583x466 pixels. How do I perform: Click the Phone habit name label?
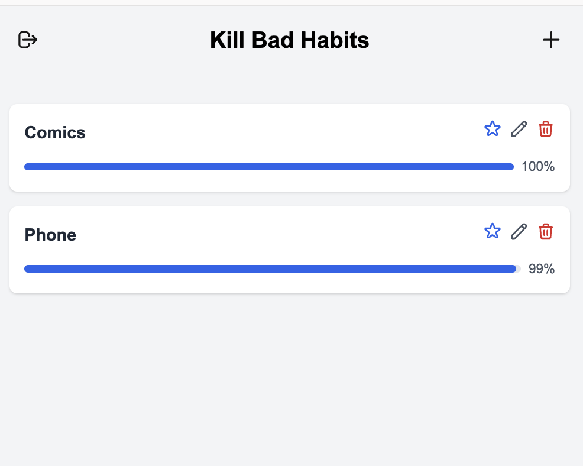pos(50,235)
